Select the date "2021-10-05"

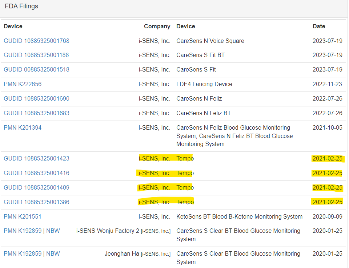pos(327,128)
